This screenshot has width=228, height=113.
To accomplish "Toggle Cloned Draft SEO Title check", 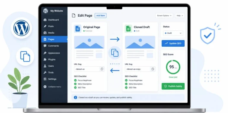I will [126, 87].
